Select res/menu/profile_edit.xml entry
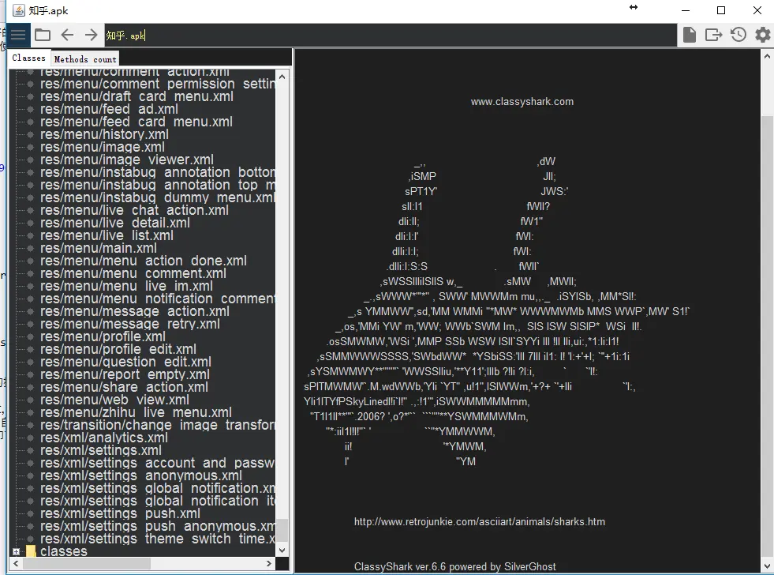The height and width of the screenshot is (575, 774). 118,350
